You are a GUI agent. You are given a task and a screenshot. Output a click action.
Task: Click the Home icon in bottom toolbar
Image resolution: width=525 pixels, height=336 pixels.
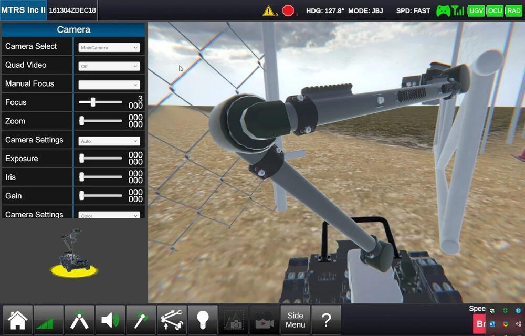(x=17, y=320)
